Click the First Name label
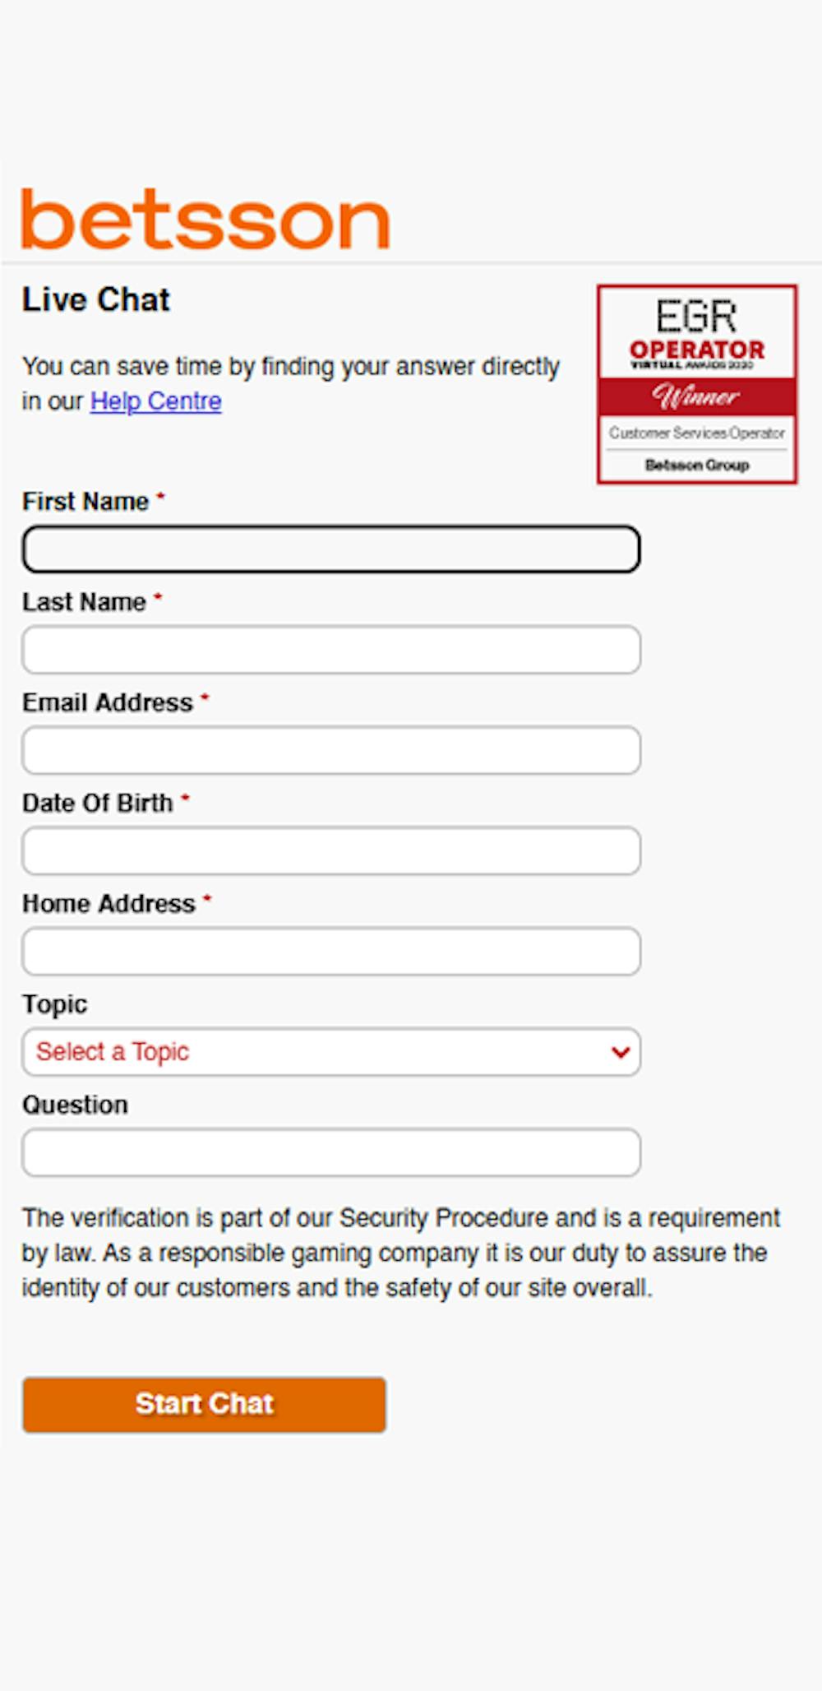 point(85,502)
